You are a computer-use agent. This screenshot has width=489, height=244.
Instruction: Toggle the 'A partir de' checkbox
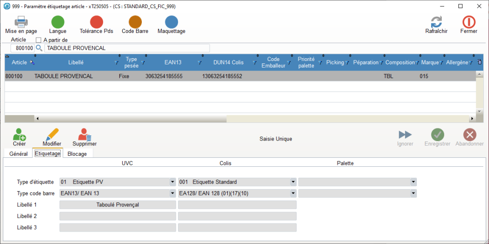tap(39, 40)
